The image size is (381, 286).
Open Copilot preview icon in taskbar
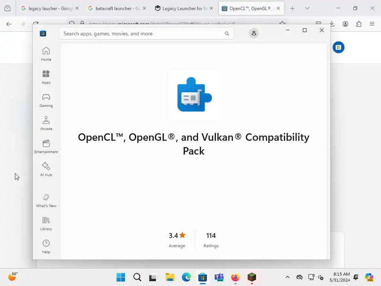[369, 277]
